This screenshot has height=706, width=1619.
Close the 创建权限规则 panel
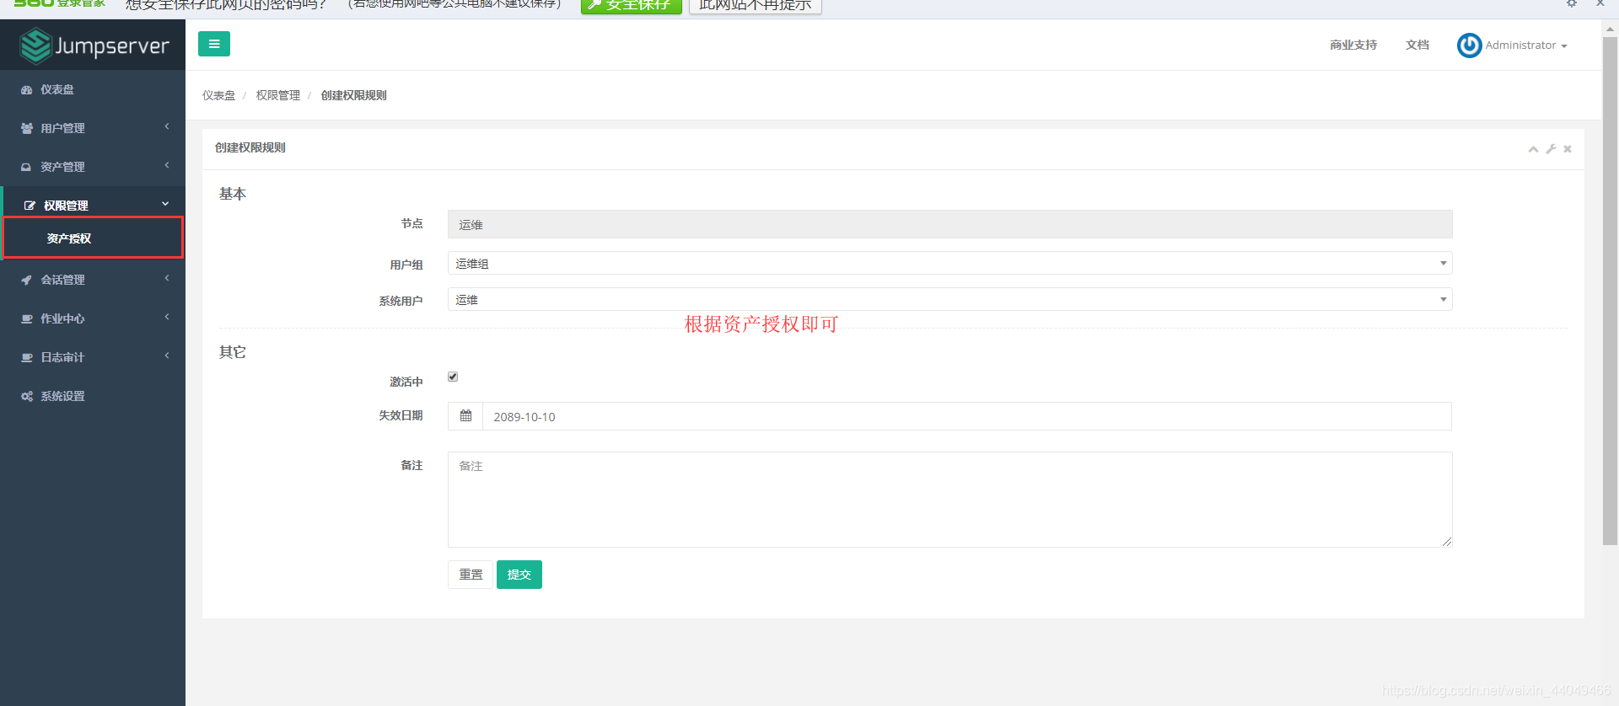coord(1568,149)
